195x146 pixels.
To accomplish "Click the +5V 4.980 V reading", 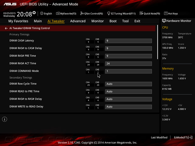I will click(182, 109).
